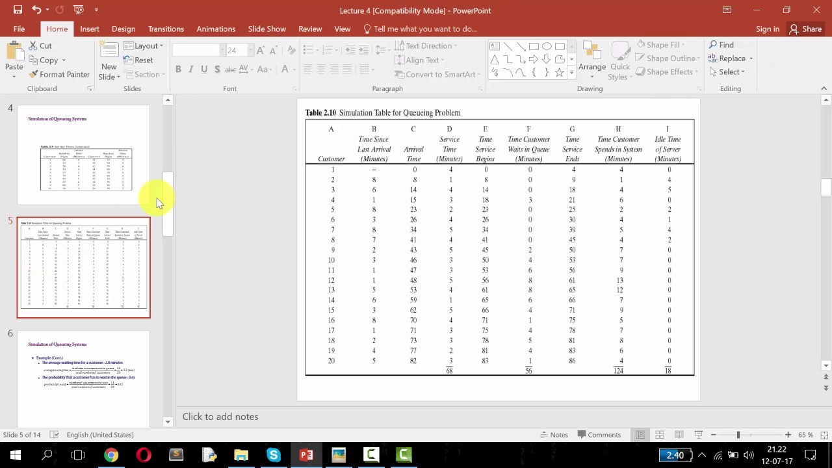Switch to the Insert tab
832x468 pixels.
(x=90, y=29)
